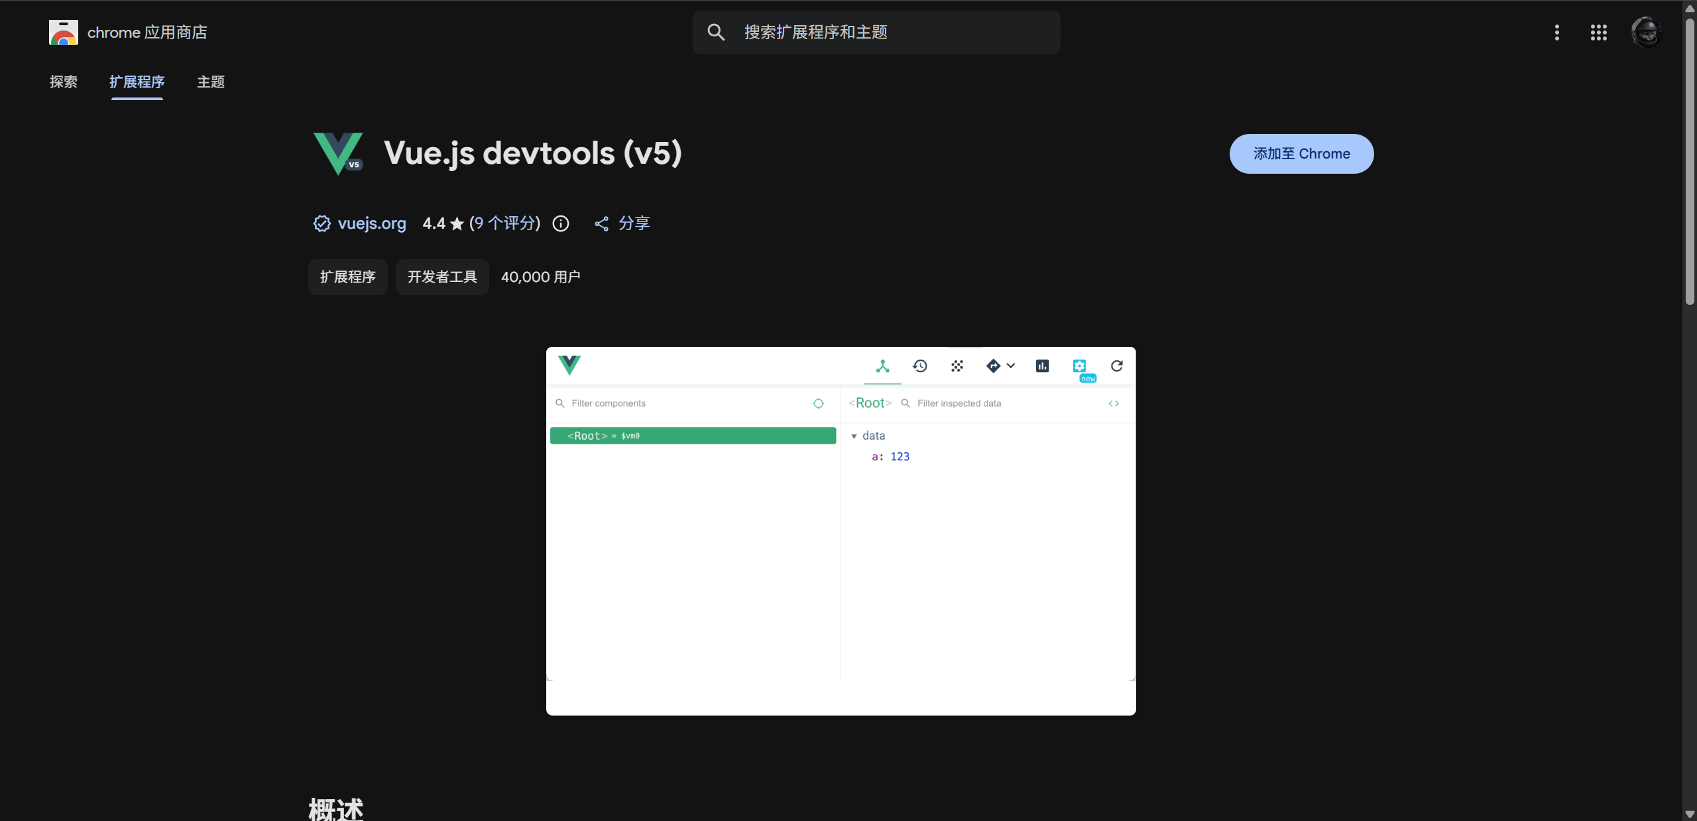Switch to the 探索 tab
Viewport: 1697px width, 821px height.
point(64,82)
